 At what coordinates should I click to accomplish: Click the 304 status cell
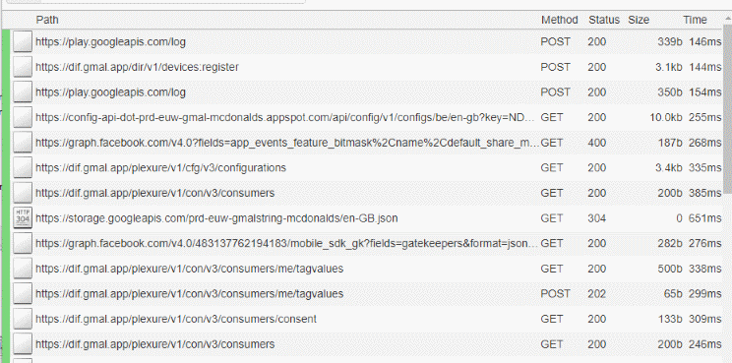[597, 217]
